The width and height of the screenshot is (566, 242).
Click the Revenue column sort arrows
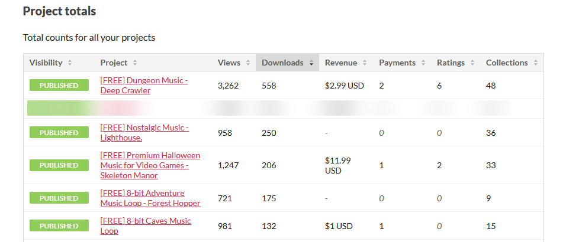point(365,63)
